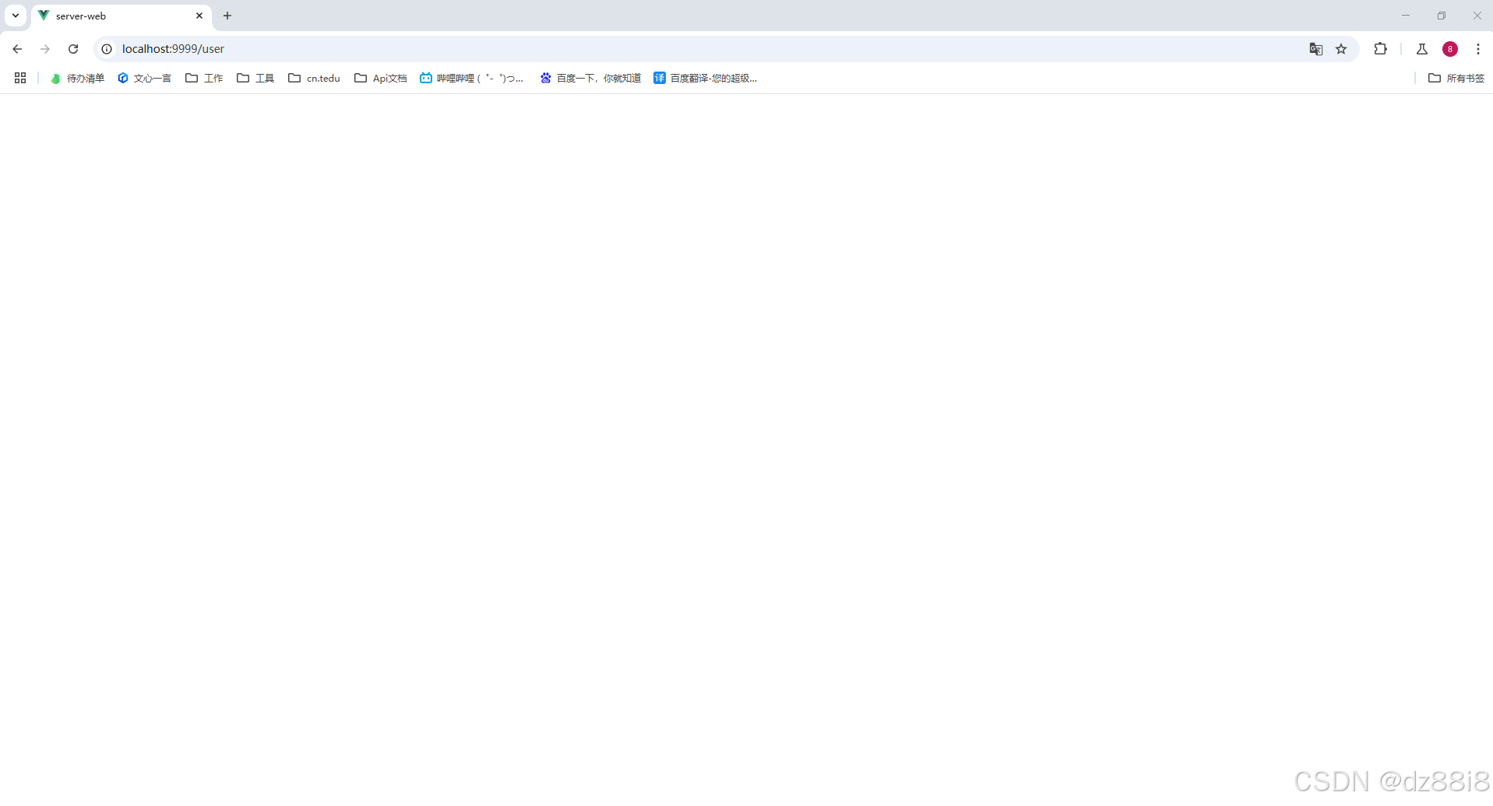Reload the current page

pyautogui.click(x=72, y=48)
